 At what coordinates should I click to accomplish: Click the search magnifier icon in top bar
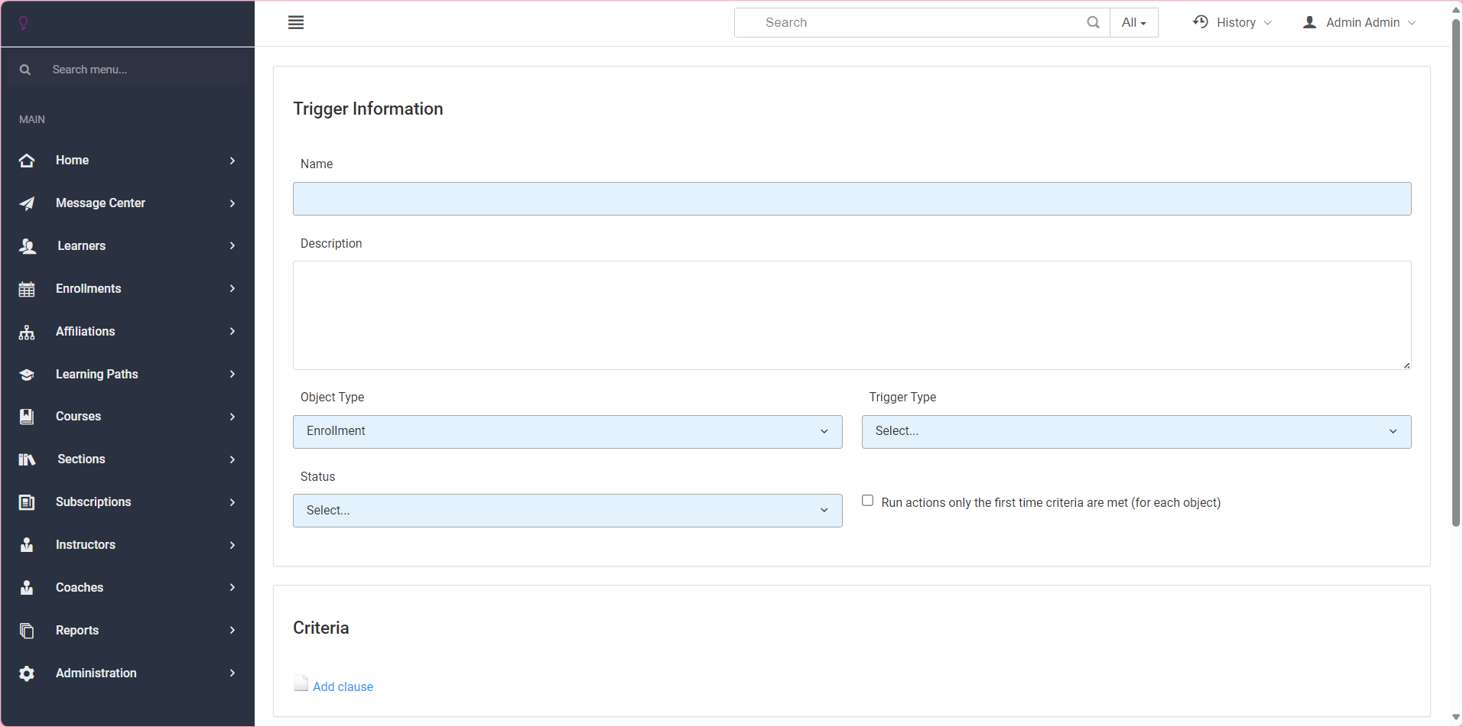[1093, 23]
